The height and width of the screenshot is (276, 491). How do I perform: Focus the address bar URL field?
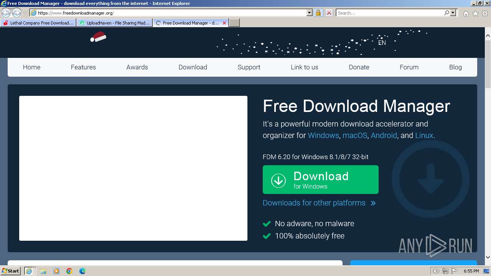point(171,13)
